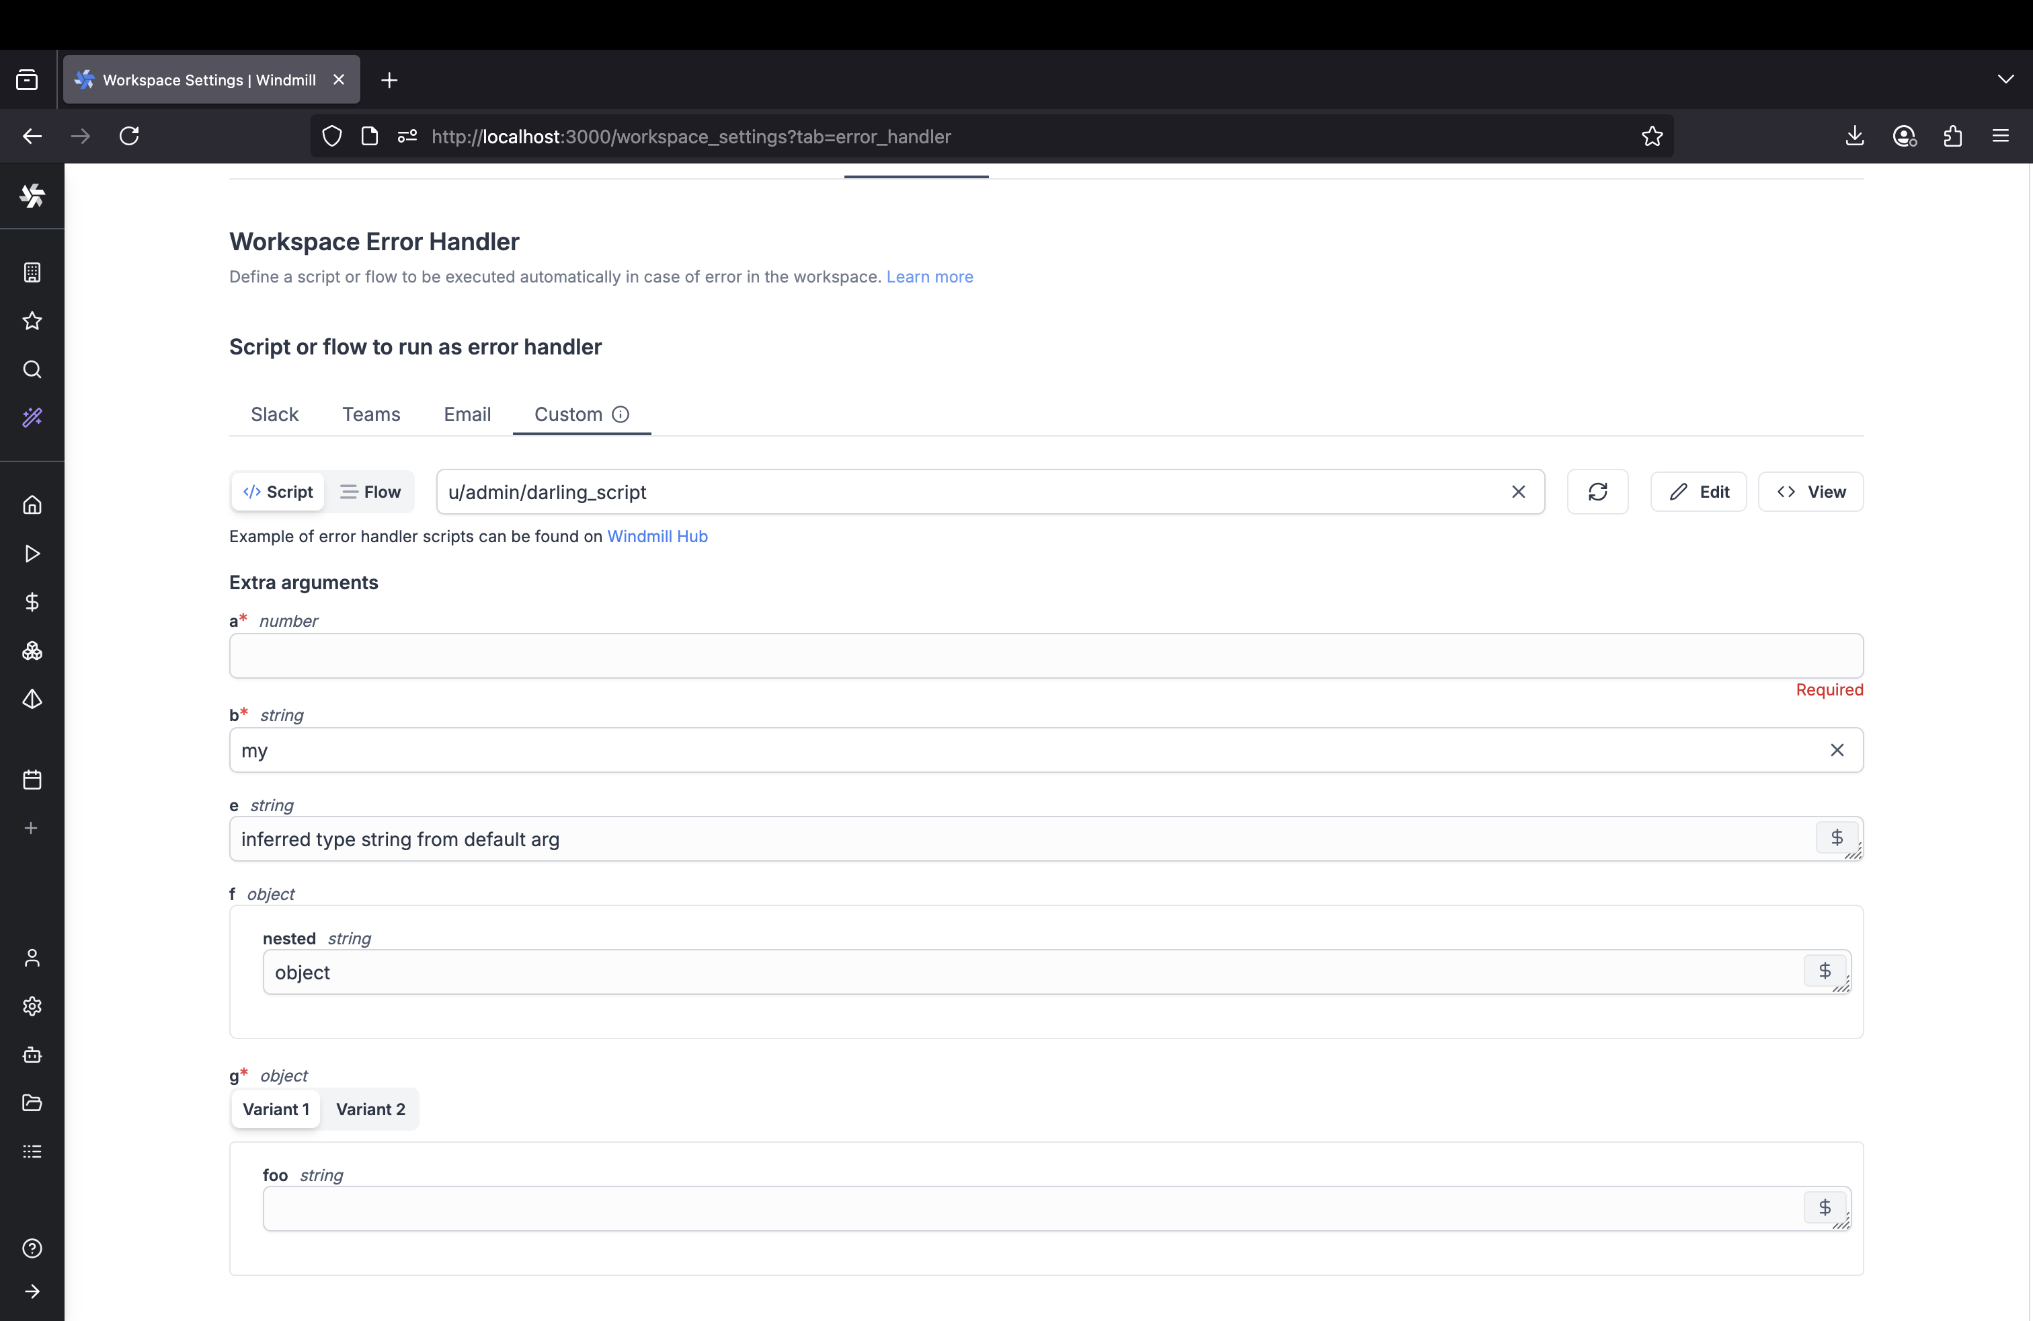Open the tab overview icon in title bar
Screen dimensions: 2033x1321
[26, 79]
